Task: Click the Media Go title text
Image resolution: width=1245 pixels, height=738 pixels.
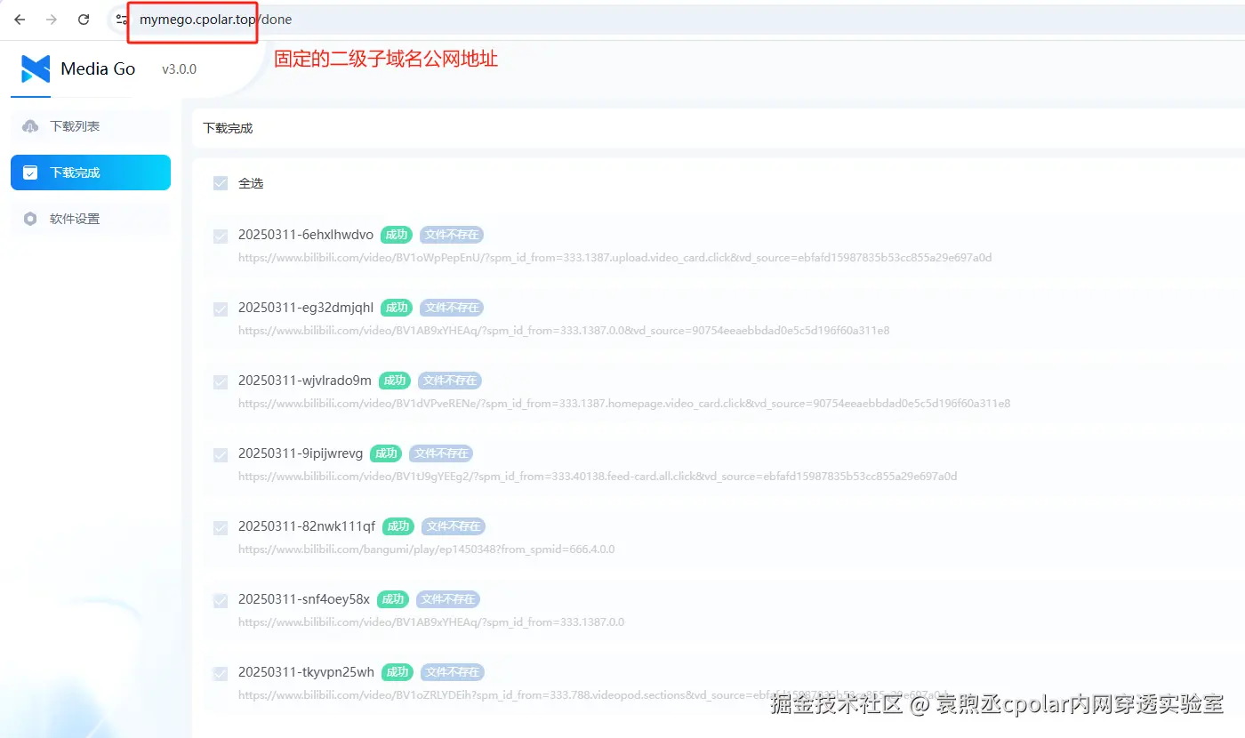Action: click(98, 68)
